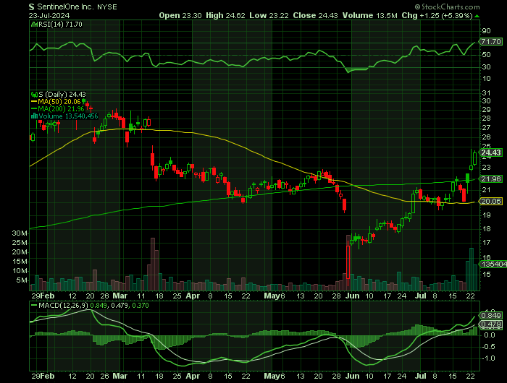Viewport: 507px width, 383px height.
Task: Click the 20.06 MA(50) tag on price axis
Action: point(491,202)
